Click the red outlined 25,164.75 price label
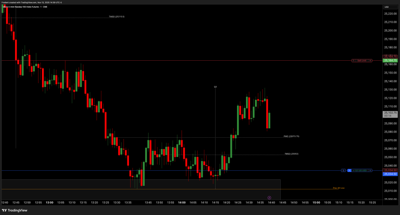Image resolution: width=400 pixels, height=215 pixels. point(390,57)
